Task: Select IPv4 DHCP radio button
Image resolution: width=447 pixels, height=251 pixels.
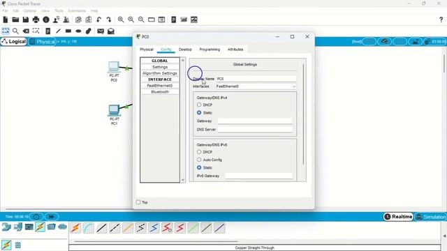Action: tap(199, 105)
